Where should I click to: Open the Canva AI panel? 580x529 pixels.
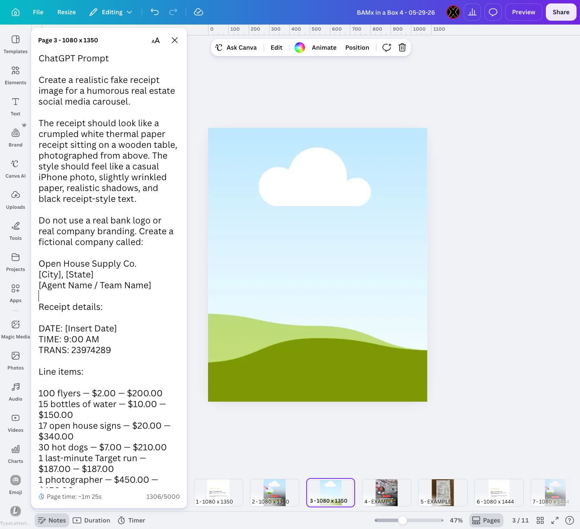16,169
